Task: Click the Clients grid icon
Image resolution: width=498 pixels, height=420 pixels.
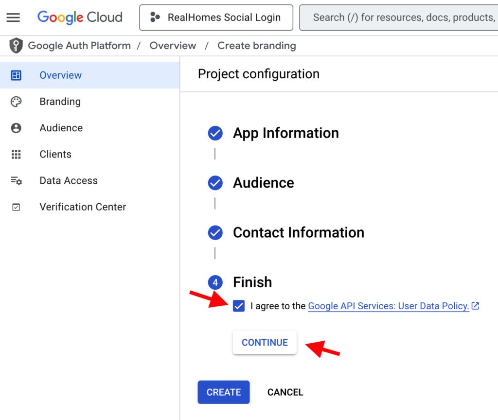Action: tap(16, 154)
